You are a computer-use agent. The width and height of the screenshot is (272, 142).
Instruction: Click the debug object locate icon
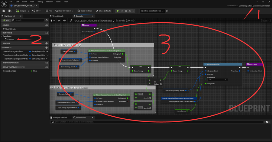click(167, 11)
